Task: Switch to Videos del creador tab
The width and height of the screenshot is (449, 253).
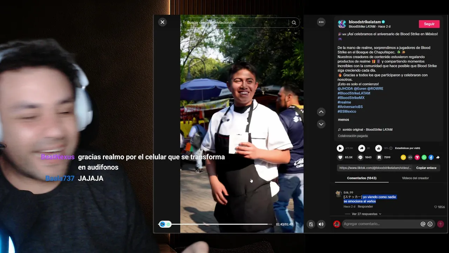Action: point(415,178)
